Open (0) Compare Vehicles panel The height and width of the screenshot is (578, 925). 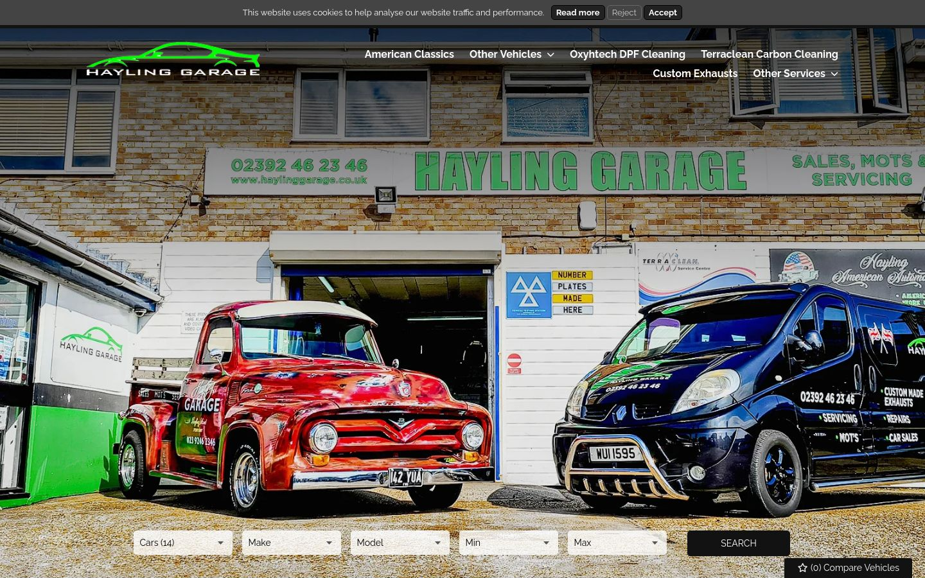pos(848,568)
